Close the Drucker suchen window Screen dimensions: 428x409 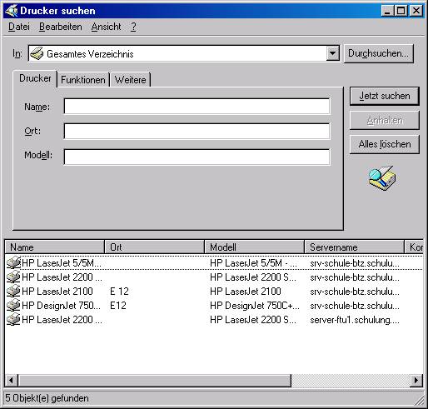416,11
